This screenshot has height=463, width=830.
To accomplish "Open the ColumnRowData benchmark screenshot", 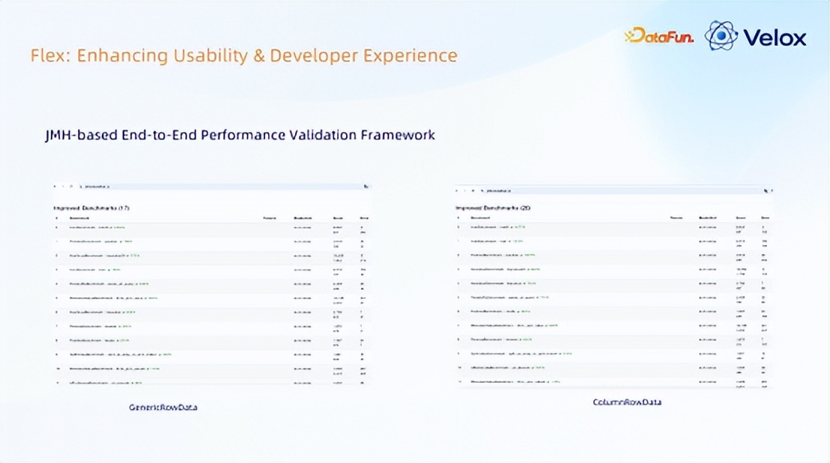I will coord(614,288).
